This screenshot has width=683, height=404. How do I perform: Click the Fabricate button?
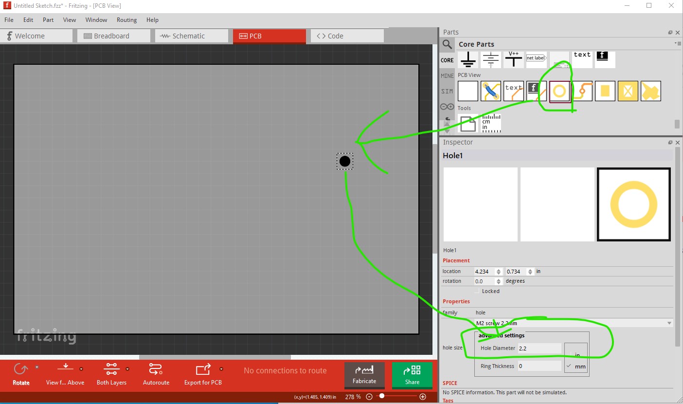[364, 375]
